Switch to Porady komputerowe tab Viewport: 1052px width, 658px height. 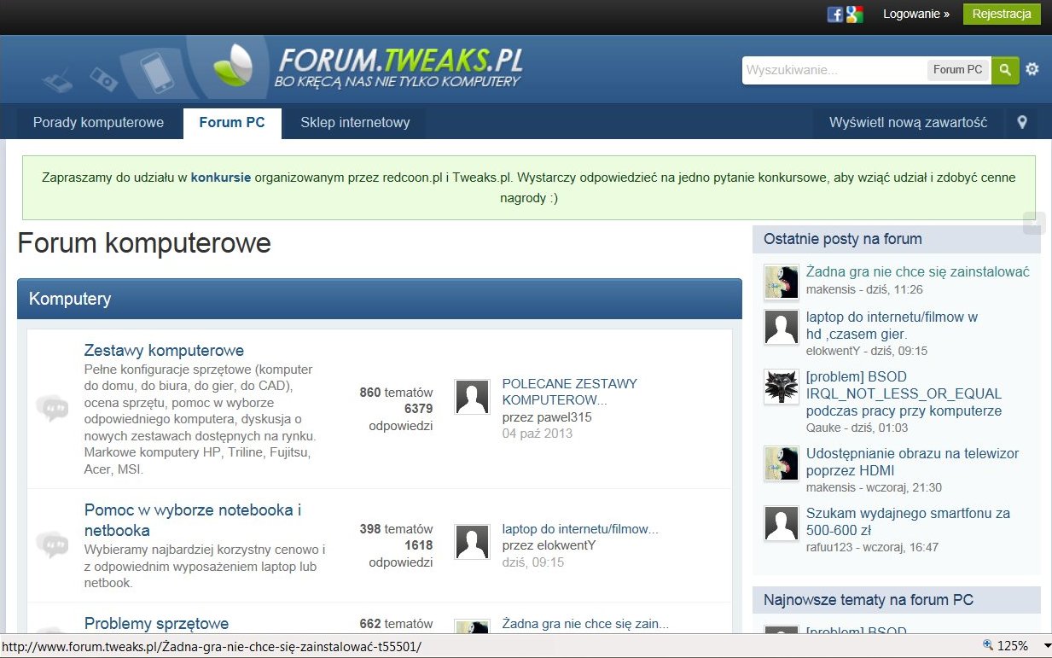point(98,122)
